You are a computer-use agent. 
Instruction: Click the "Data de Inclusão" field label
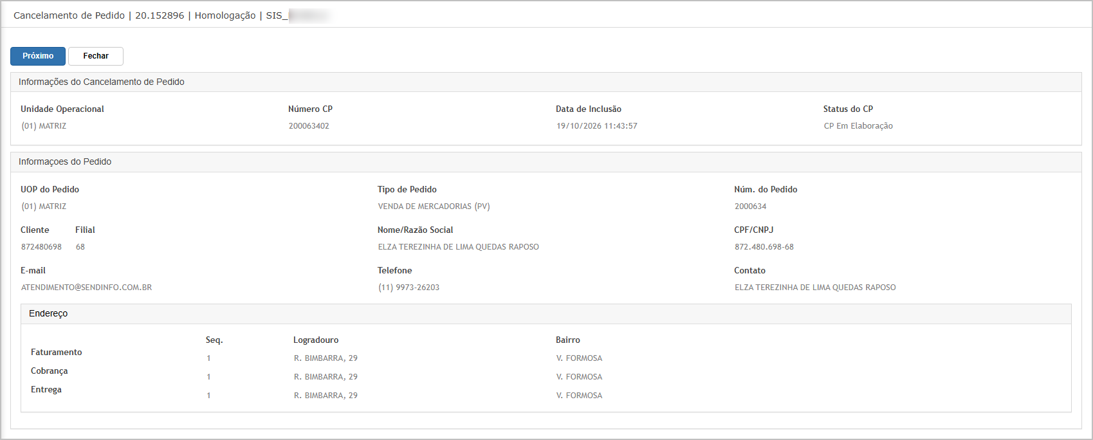pyautogui.click(x=589, y=109)
